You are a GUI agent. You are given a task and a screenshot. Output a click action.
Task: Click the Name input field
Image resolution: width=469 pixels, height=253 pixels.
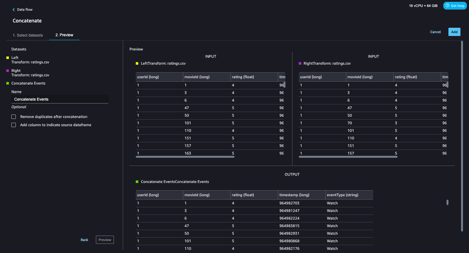tap(60, 99)
